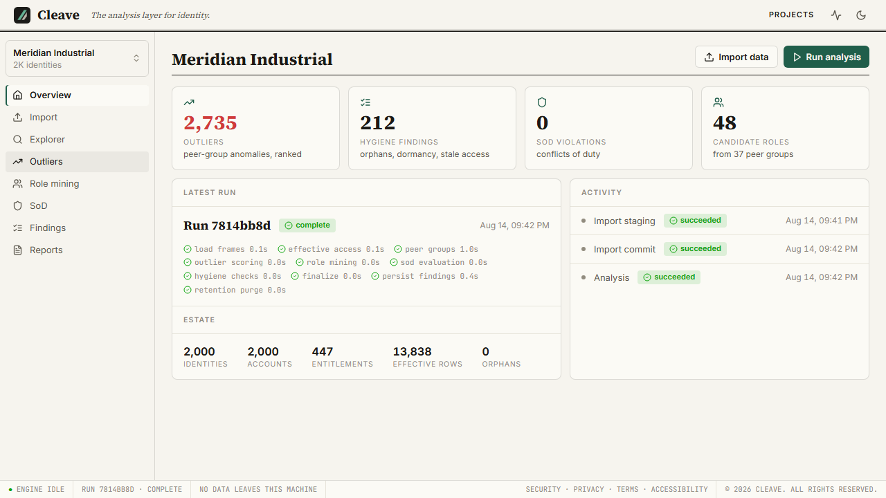
Task: Click the checklist icon on Hygiene Findings card
Action: 365,102
